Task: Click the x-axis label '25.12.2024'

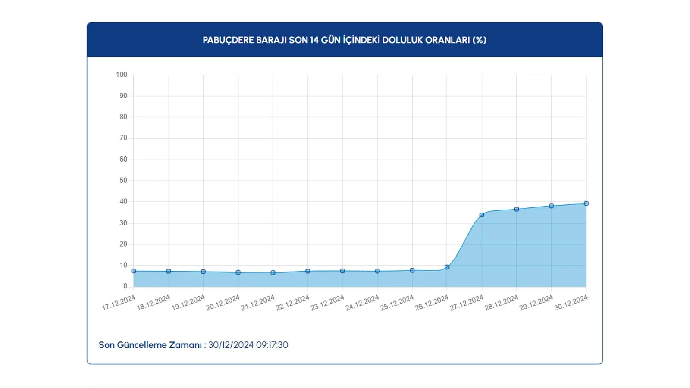Action: (x=397, y=303)
